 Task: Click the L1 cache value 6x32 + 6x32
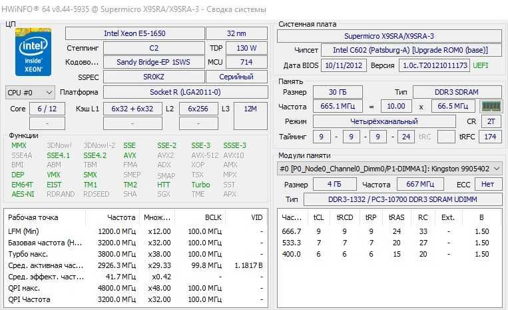click(x=132, y=109)
